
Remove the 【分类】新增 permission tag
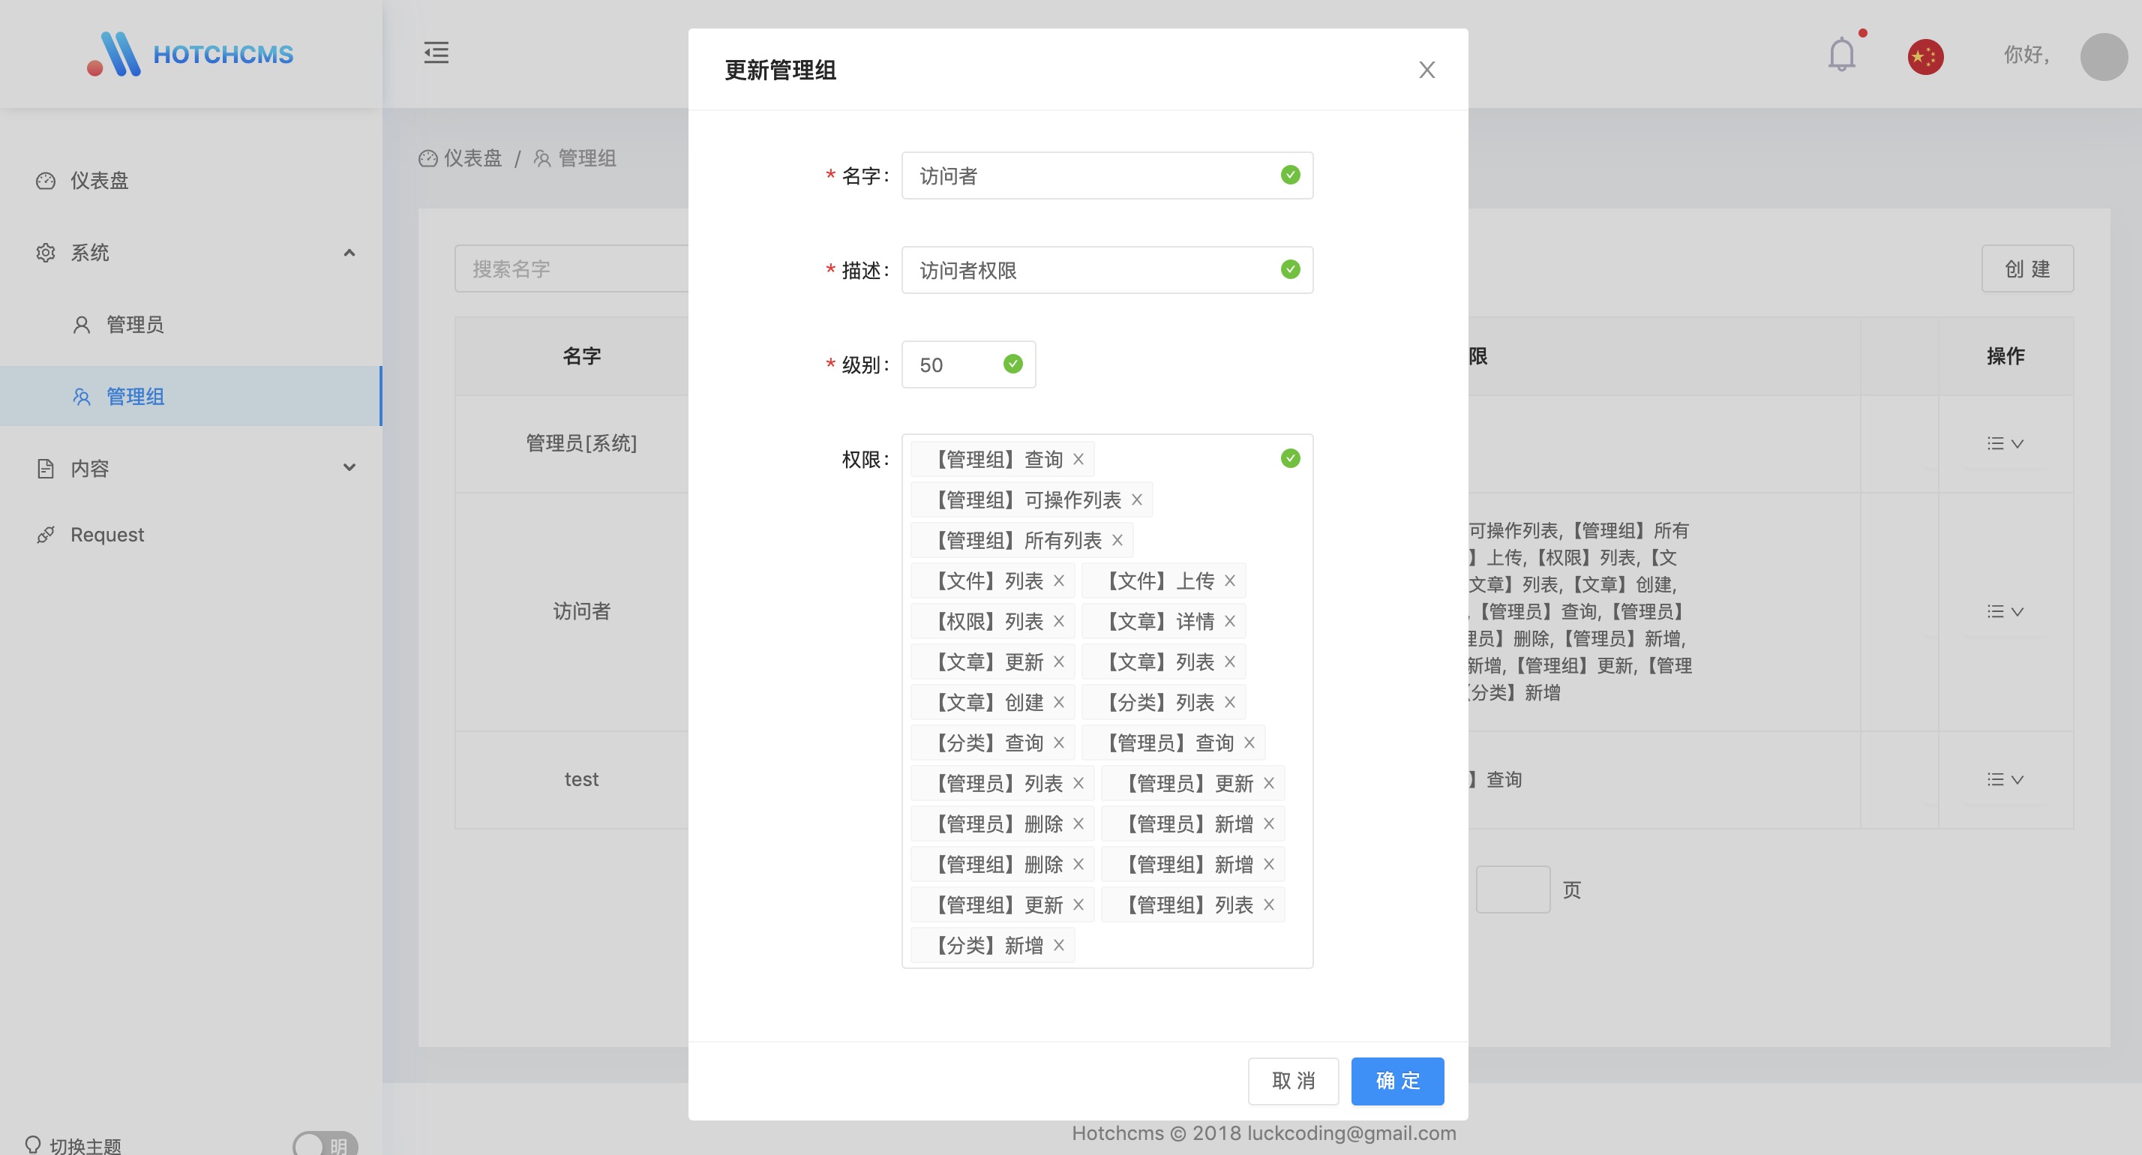pyautogui.click(x=1058, y=946)
